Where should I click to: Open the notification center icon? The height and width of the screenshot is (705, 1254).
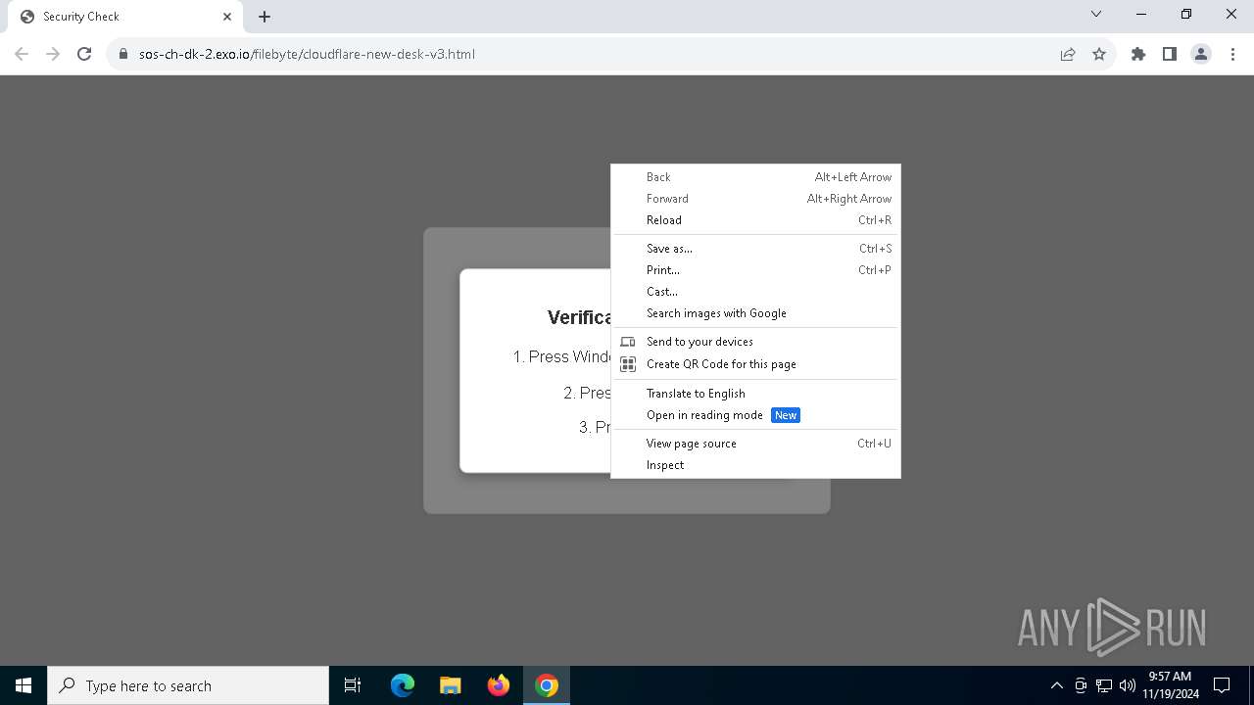1222,685
